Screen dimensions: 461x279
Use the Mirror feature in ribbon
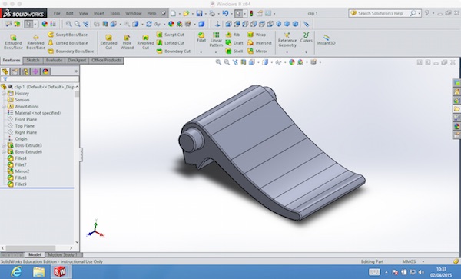(257, 51)
